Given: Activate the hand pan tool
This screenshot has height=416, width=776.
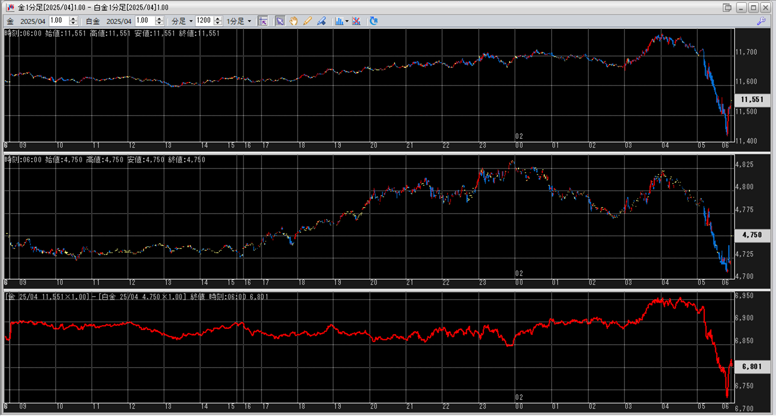Looking at the screenshot, I should 294,21.
